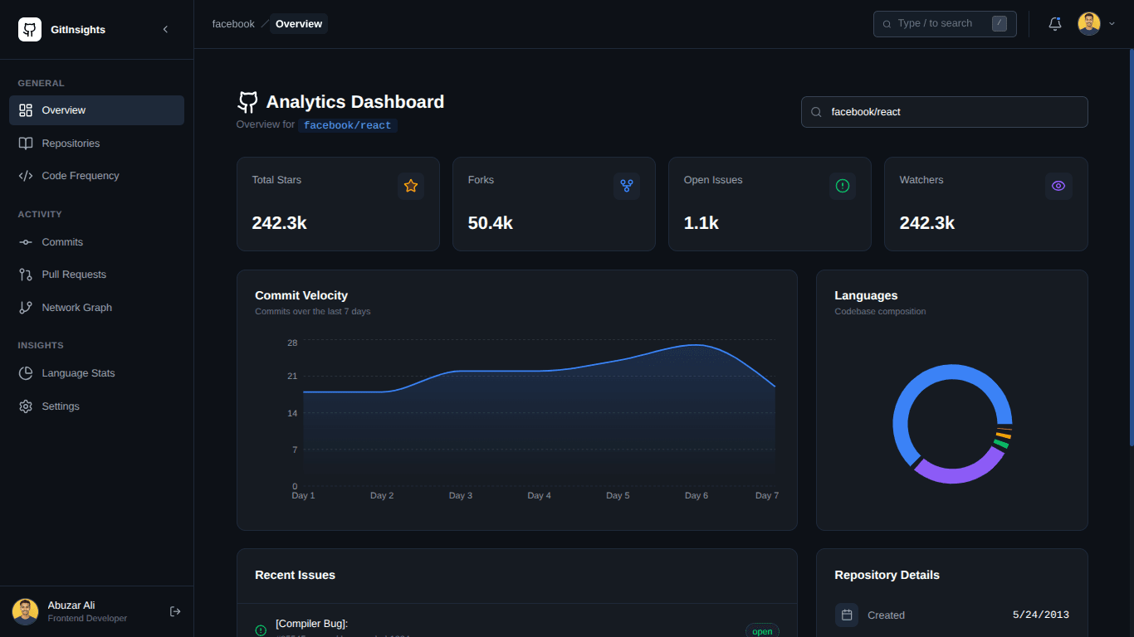Image resolution: width=1134 pixels, height=637 pixels.
Task: Click the magnifier icon in repository search
Action: click(816, 112)
